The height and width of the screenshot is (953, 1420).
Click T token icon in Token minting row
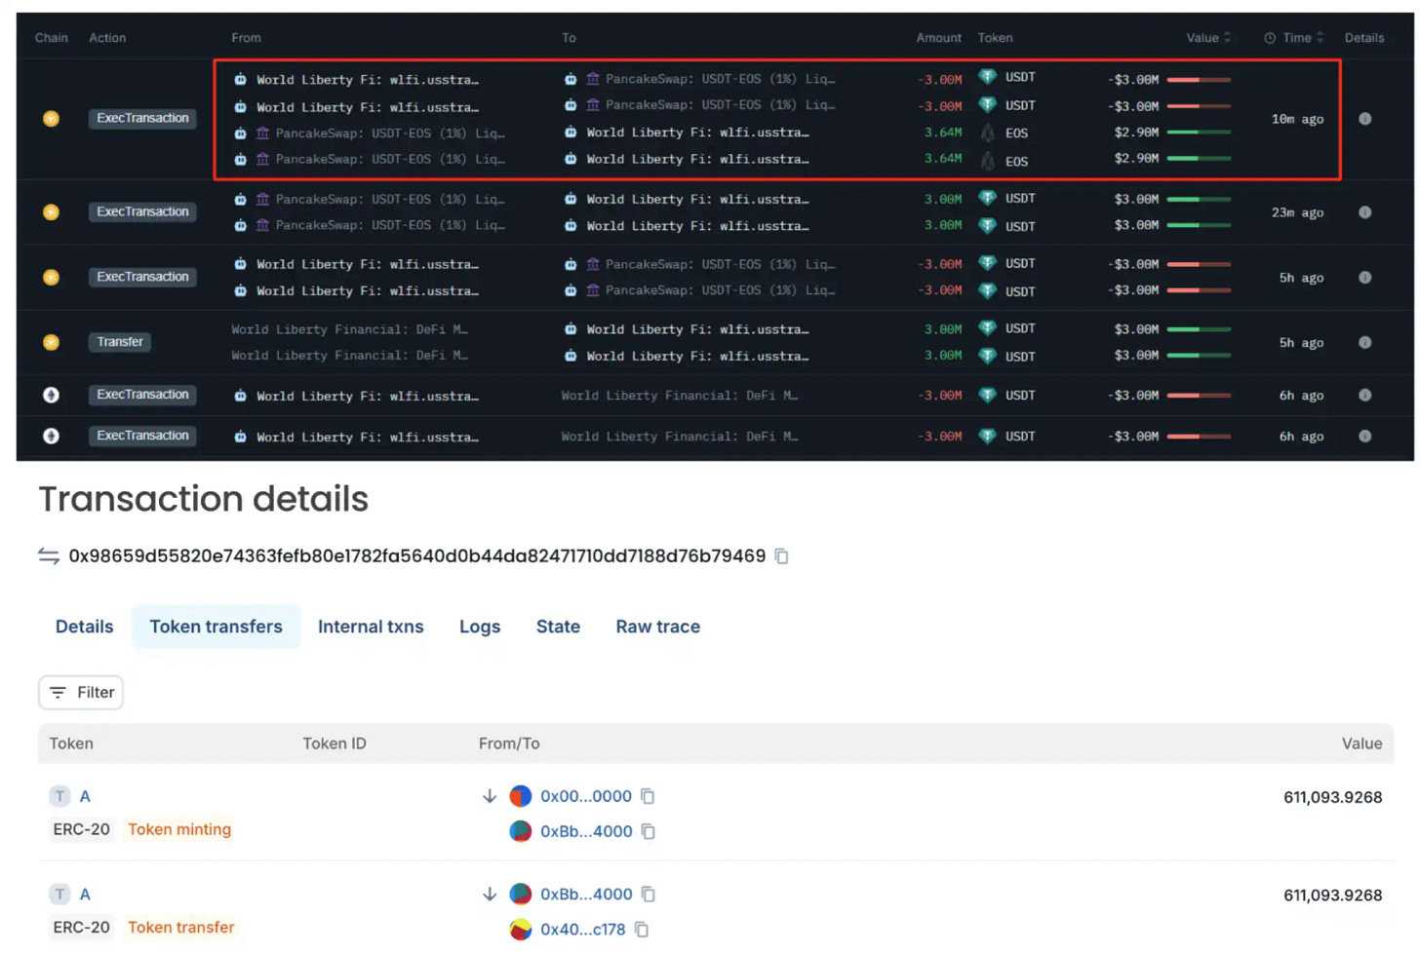point(60,797)
